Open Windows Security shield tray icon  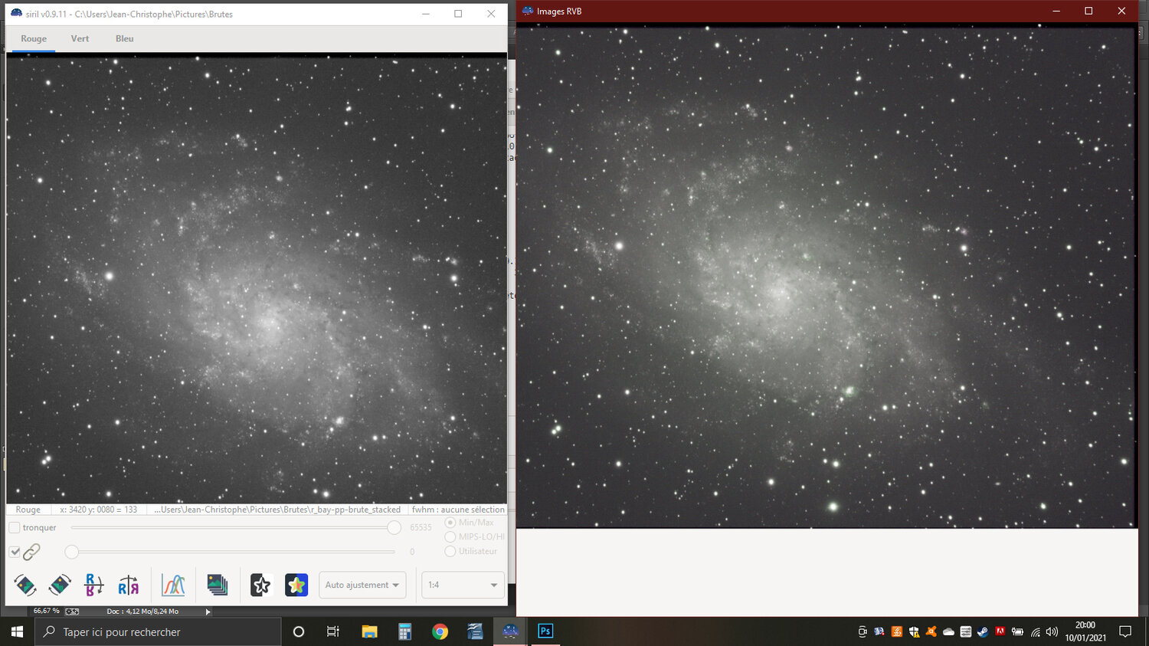click(x=914, y=631)
